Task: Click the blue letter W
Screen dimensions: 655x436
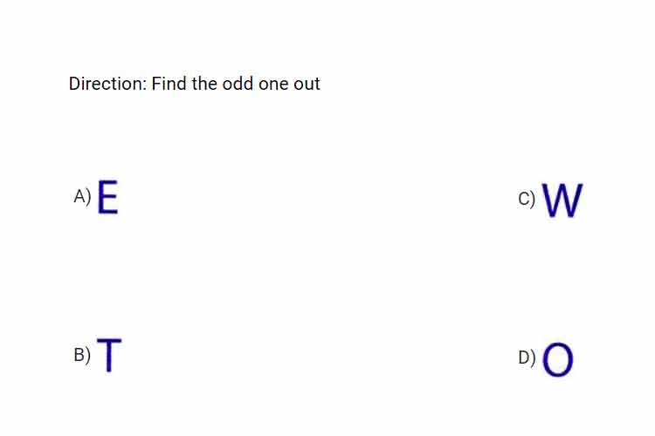Action: click(562, 201)
